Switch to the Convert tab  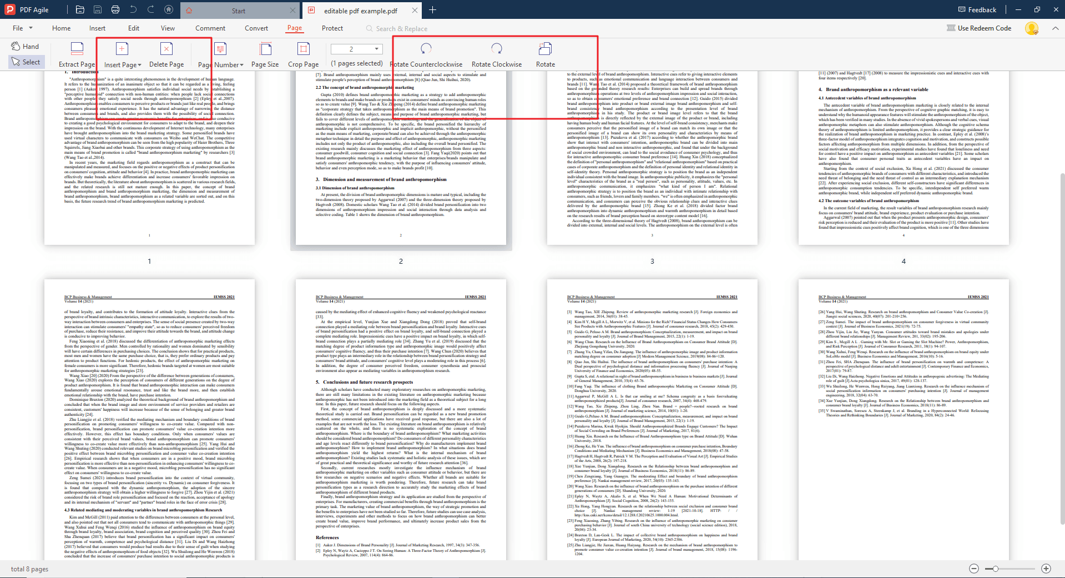point(256,28)
